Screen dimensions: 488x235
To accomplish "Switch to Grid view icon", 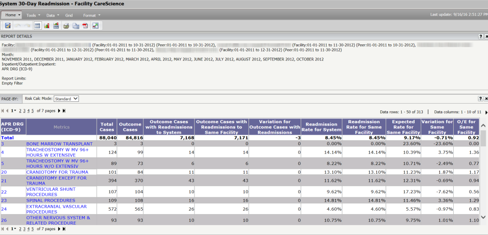I will click(38, 26).
